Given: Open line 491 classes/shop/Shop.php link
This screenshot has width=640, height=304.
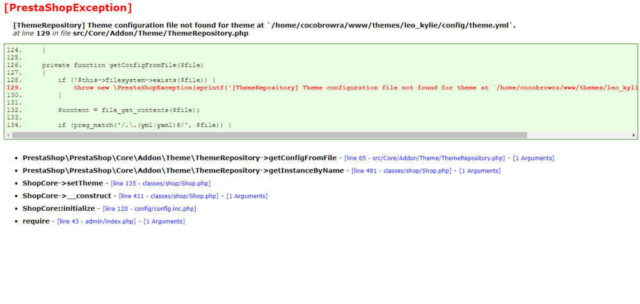Looking at the screenshot, I should (402, 171).
